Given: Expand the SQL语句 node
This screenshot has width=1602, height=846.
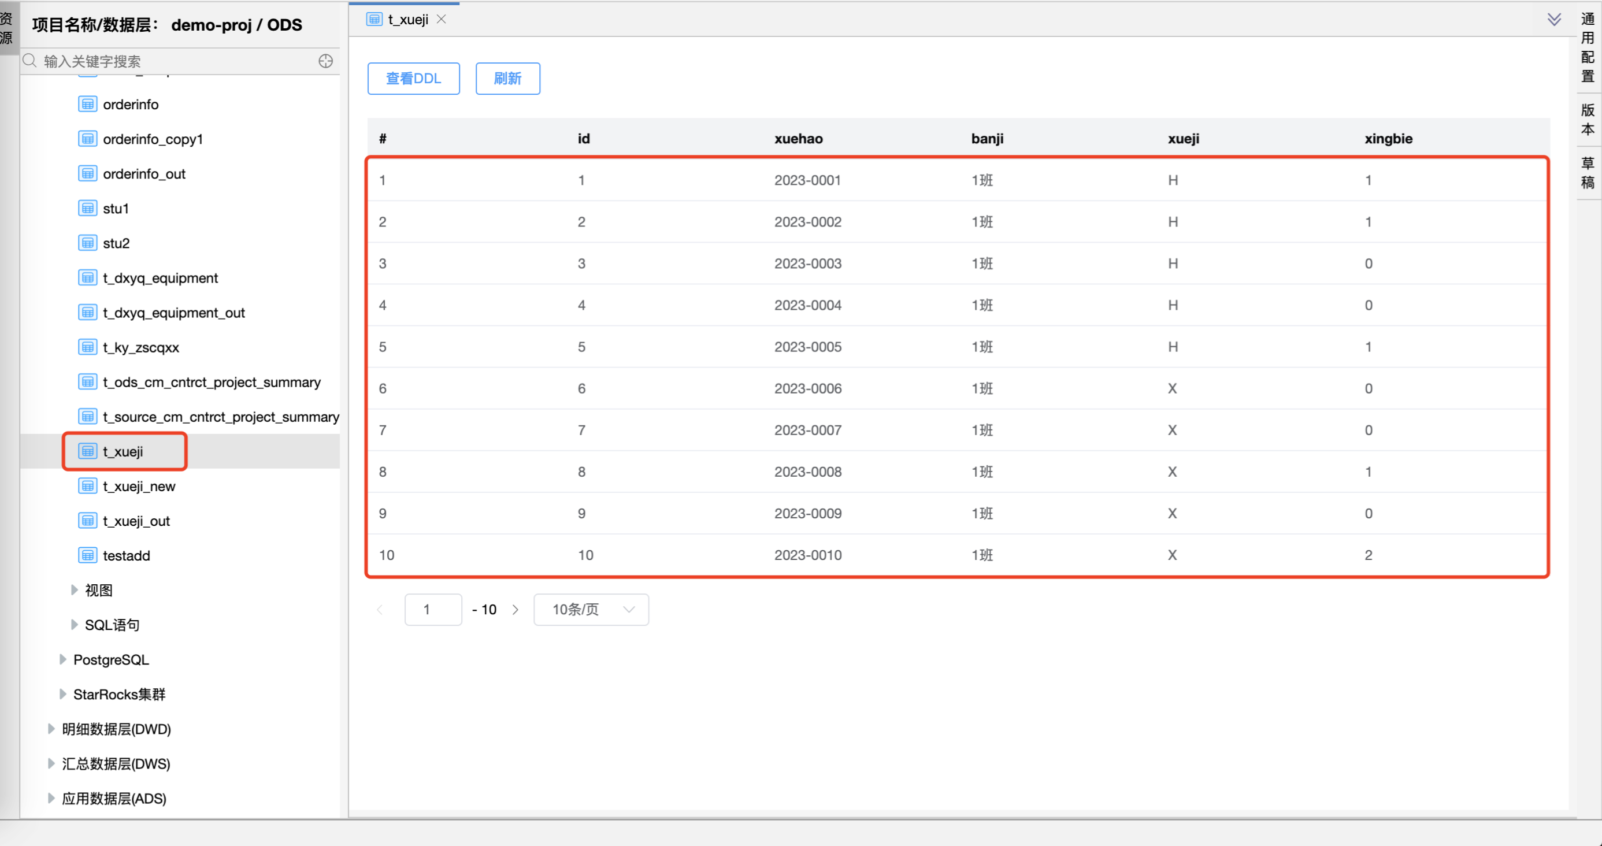Looking at the screenshot, I should coord(74,625).
